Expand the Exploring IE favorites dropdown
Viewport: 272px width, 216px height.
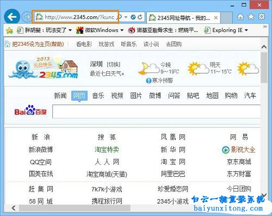246,30
